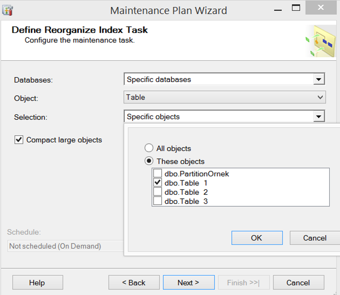Expand the Object type Table dropdown

click(x=320, y=97)
